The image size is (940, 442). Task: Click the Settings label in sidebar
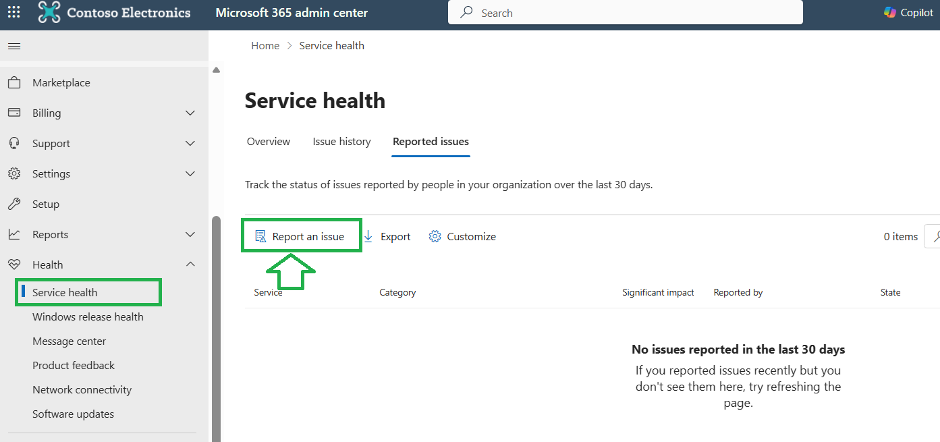[x=51, y=173]
